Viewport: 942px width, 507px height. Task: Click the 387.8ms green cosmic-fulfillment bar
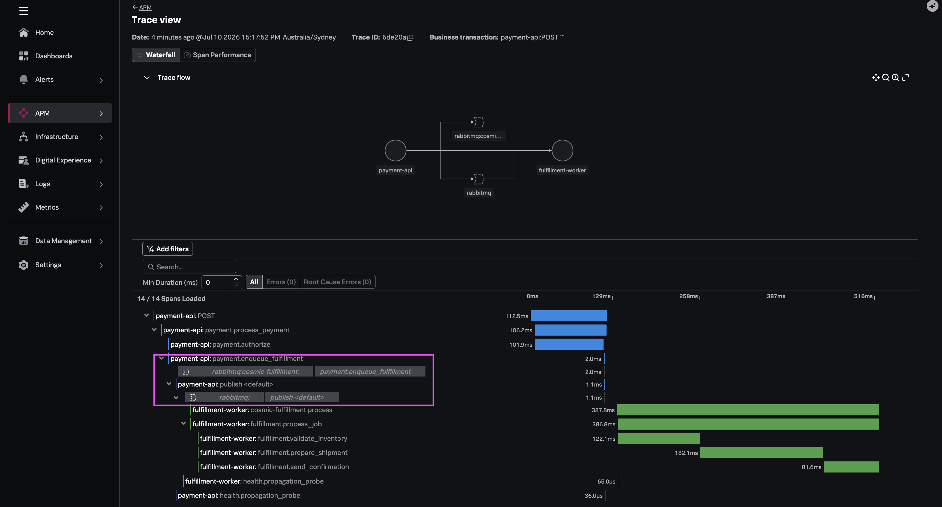pyautogui.click(x=748, y=410)
